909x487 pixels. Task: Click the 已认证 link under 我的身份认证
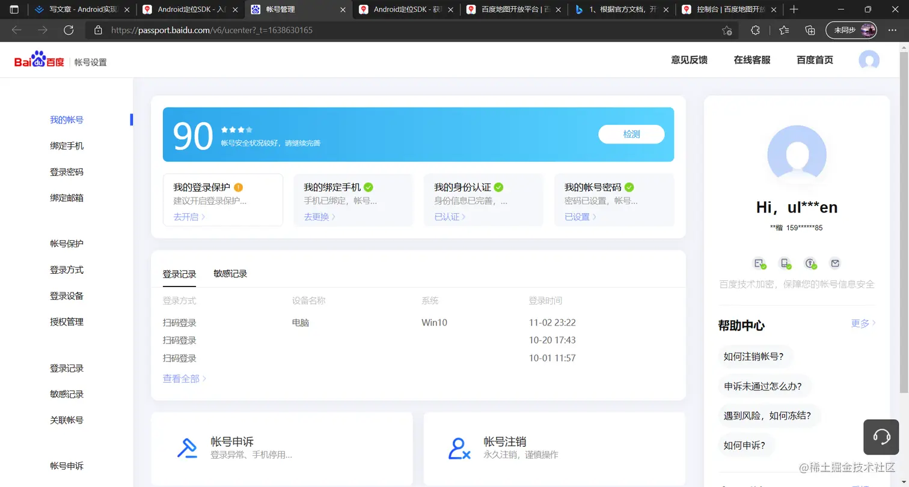coord(450,217)
